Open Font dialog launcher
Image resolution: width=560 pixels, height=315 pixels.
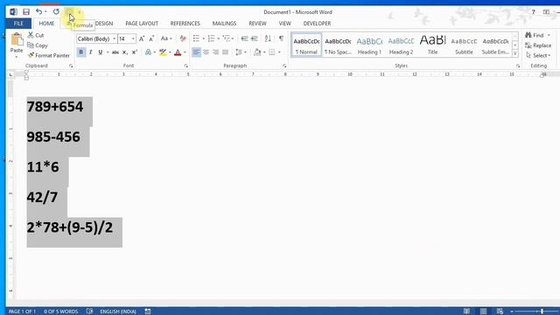pos(186,66)
